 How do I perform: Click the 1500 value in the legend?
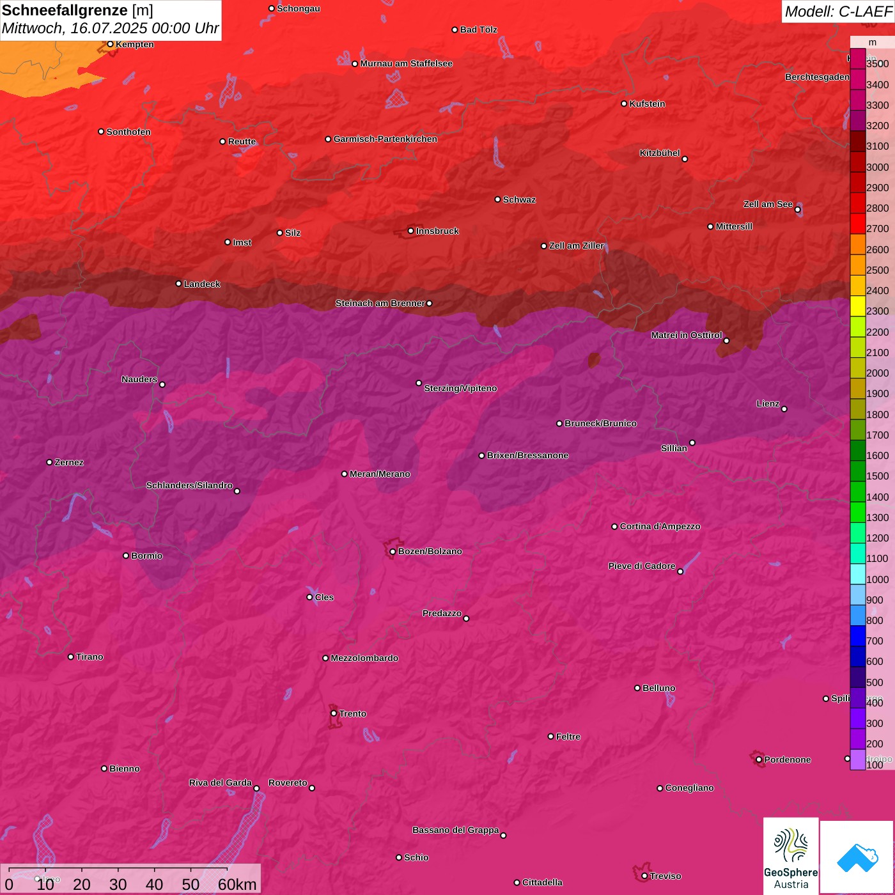point(877,476)
